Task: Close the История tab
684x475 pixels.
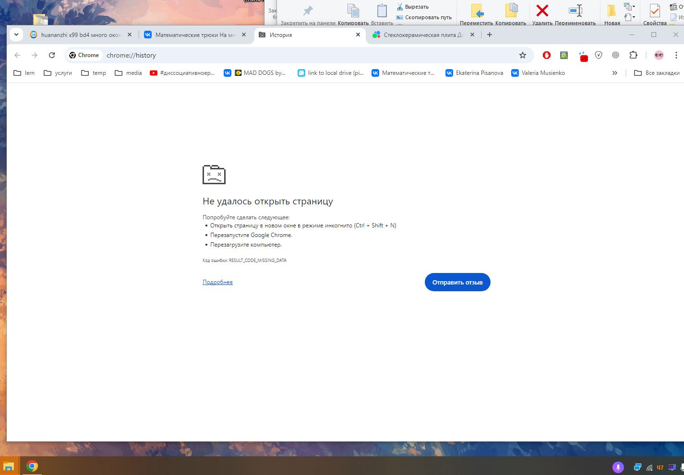Action: pos(358,35)
